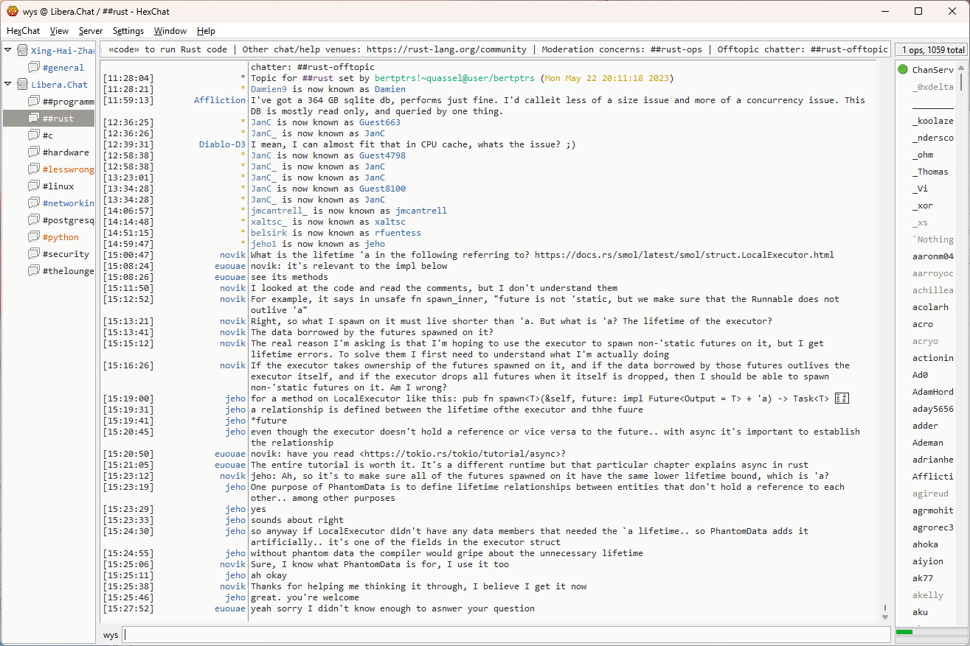The height and width of the screenshot is (646, 970).
Task: Click the #python channel speech-bubble icon
Action: coord(34,237)
